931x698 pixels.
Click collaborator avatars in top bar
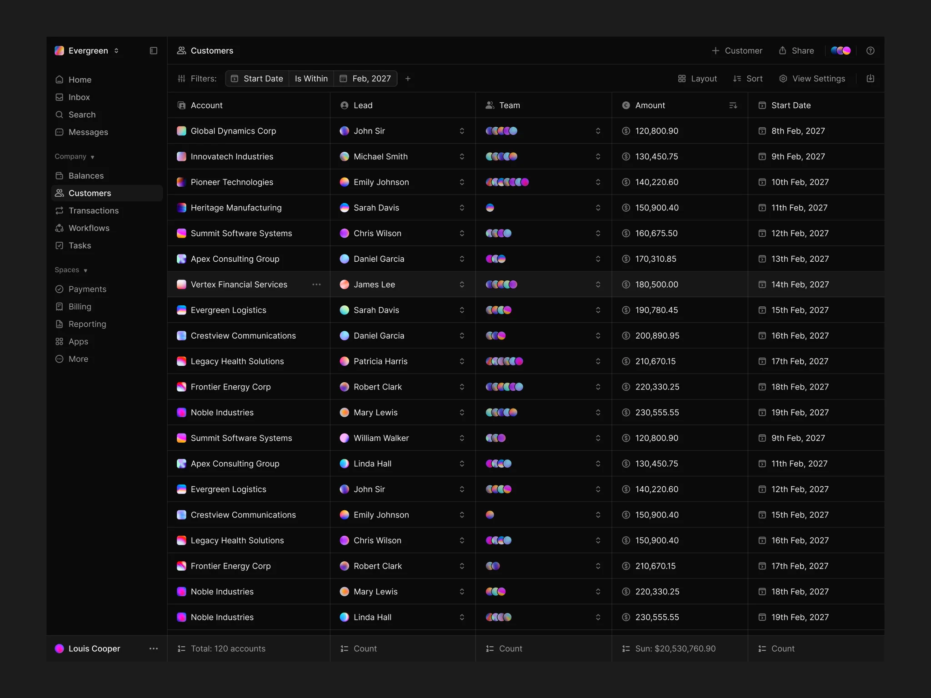point(841,51)
